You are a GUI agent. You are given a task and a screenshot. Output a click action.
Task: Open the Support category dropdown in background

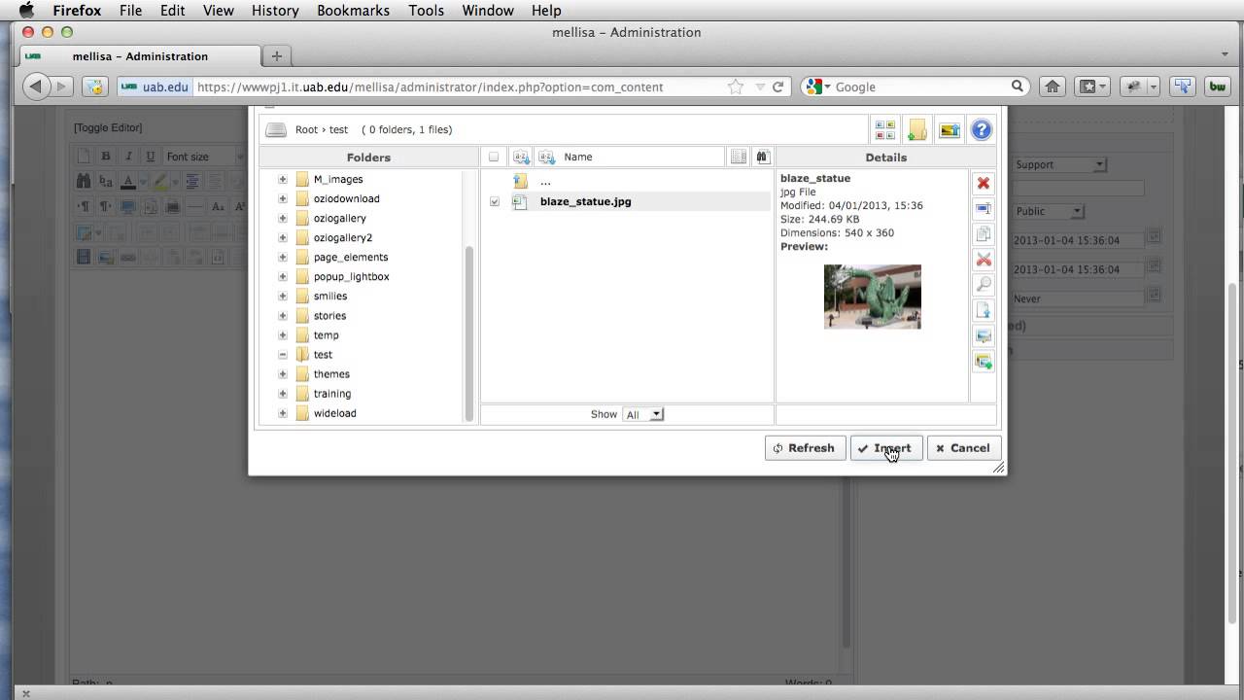click(1059, 164)
